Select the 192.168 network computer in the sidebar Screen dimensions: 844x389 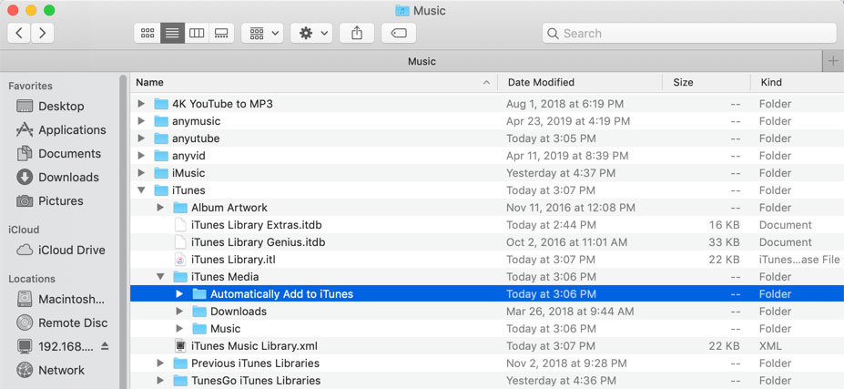[x=55, y=346]
